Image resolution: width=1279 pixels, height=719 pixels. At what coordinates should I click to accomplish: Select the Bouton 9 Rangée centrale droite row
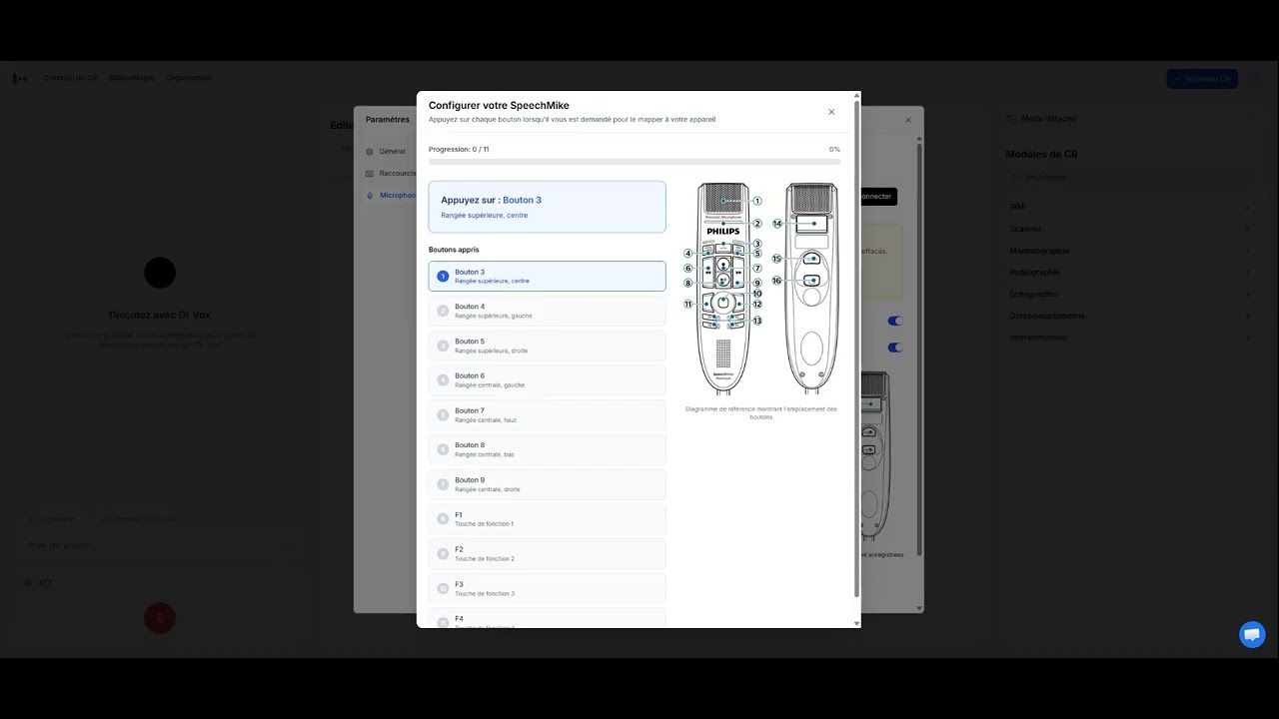click(x=547, y=484)
